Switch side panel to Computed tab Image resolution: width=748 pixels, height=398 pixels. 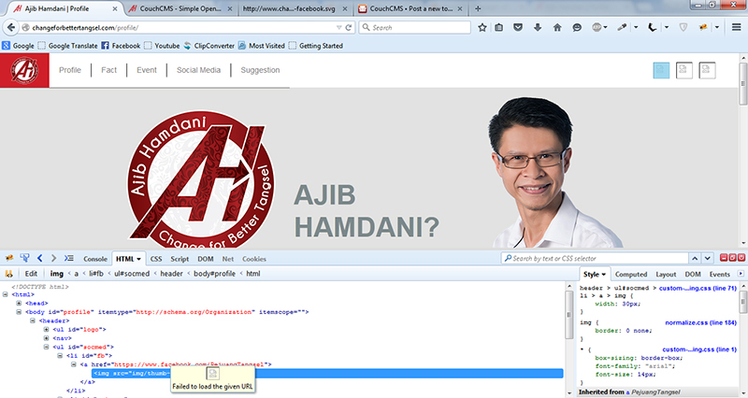click(630, 274)
